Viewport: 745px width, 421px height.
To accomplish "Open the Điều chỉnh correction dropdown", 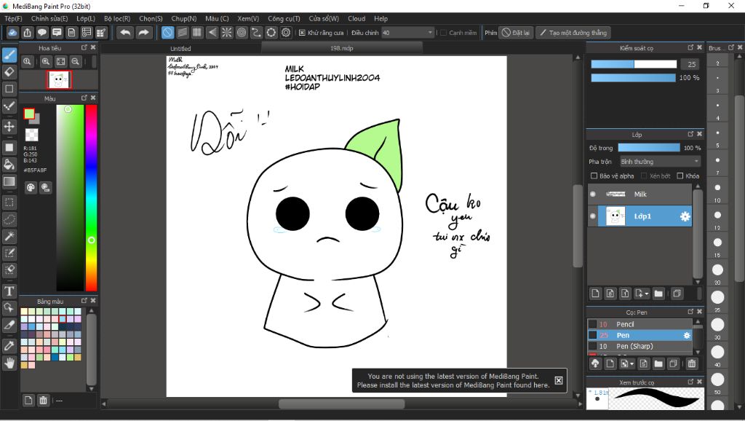I will point(407,33).
